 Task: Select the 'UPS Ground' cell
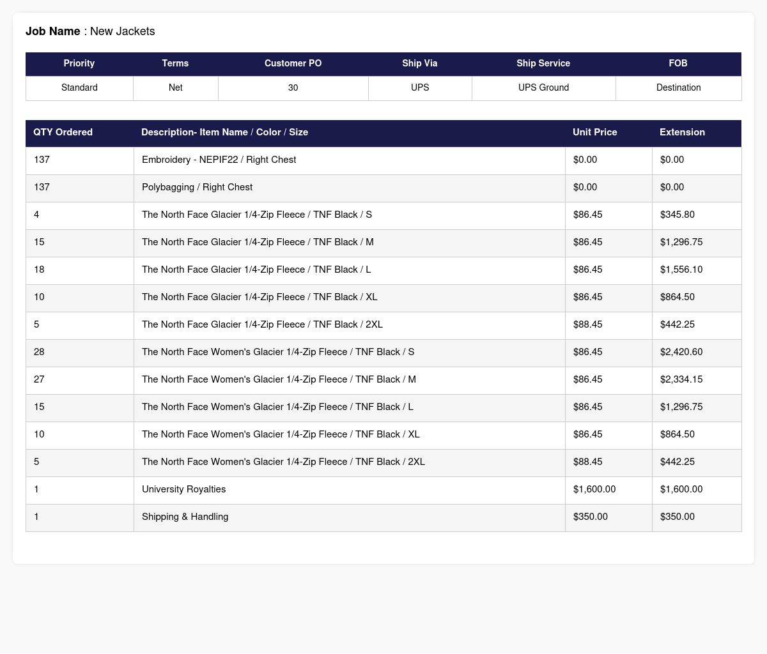point(543,87)
